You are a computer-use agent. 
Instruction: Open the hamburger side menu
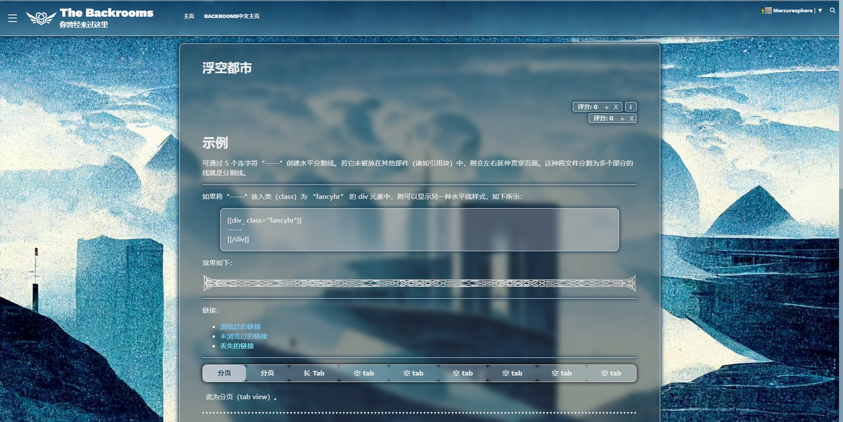[12, 18]
